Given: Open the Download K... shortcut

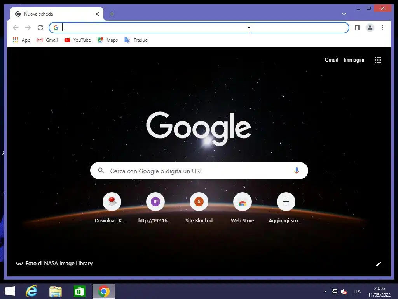Looking at the screenshot, I should tap(112, 208).
